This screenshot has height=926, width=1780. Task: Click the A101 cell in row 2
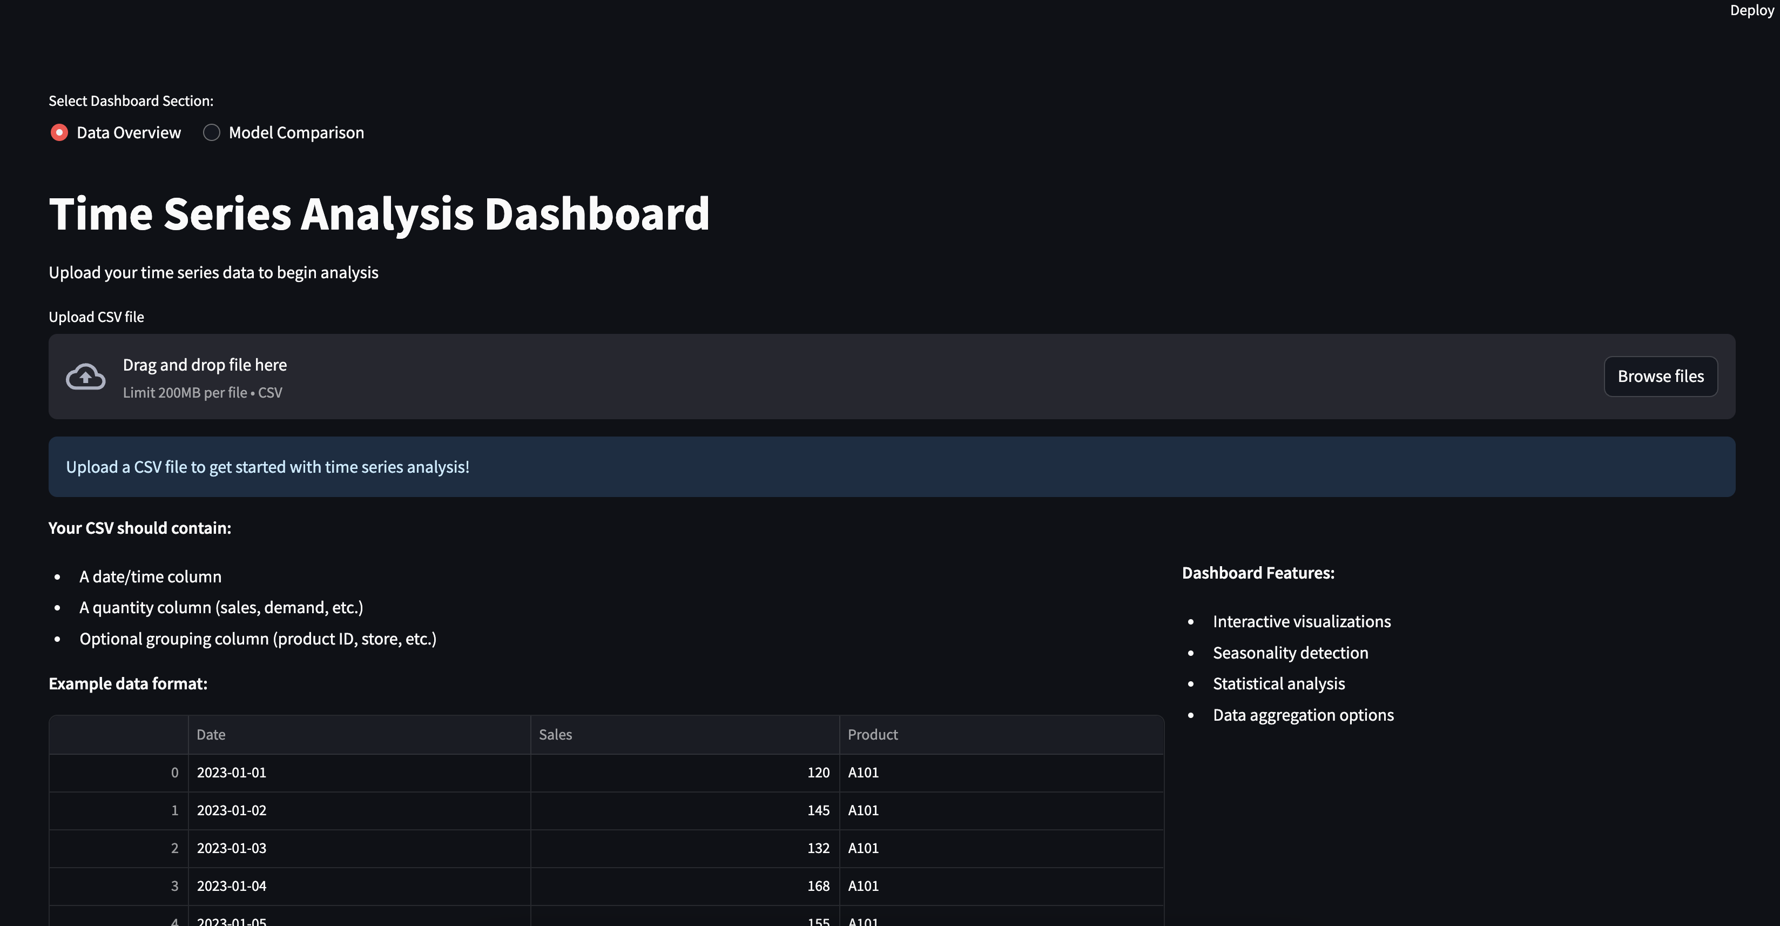coord(863,848)
